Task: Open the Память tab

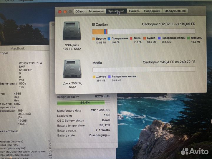Action: tap(134, 11)
